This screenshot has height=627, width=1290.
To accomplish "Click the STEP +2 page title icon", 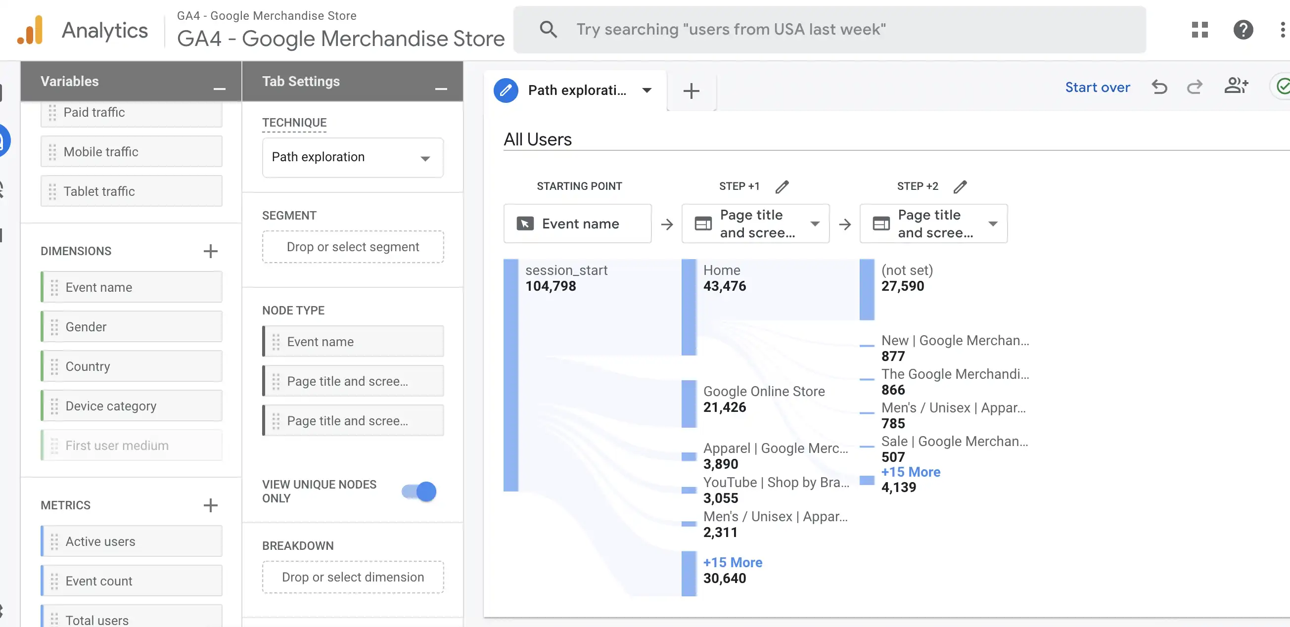I will click(881, 224).
